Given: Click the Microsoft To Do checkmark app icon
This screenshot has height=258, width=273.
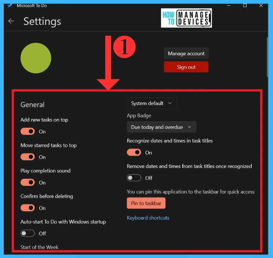Looking at the screenshot, I should (10, 5).
